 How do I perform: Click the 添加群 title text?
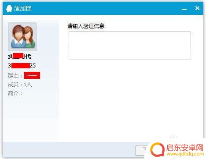coord(22,8)
